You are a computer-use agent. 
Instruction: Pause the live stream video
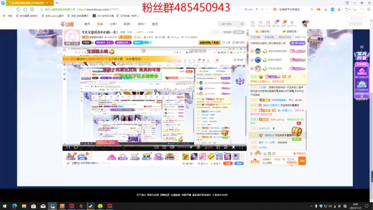68,147
